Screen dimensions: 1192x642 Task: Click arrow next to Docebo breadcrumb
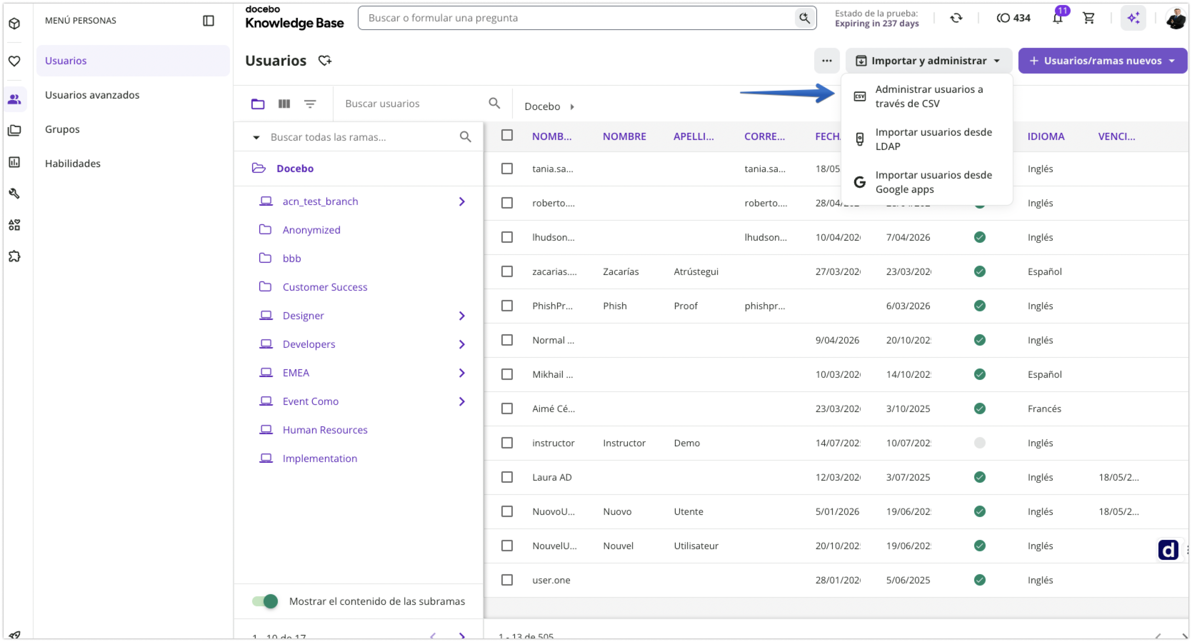[572, 107]
